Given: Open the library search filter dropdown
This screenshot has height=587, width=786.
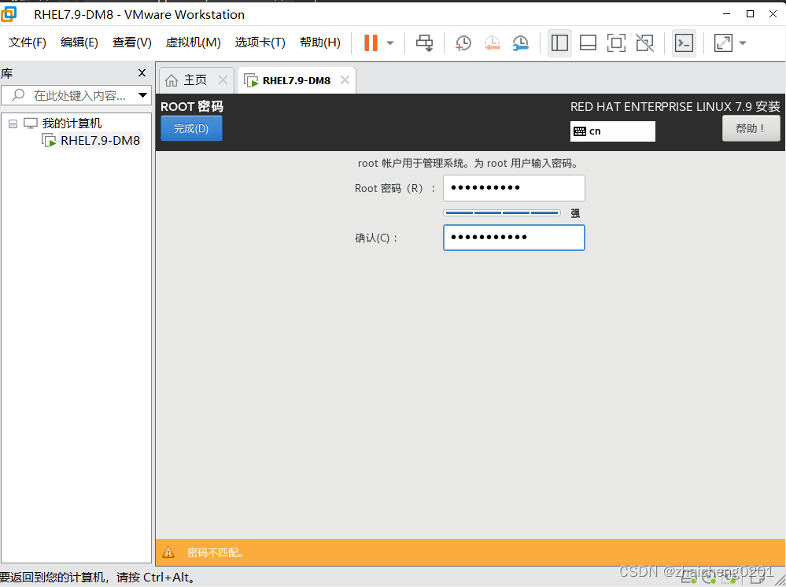Looking at the screenshot, I should 143,95.
